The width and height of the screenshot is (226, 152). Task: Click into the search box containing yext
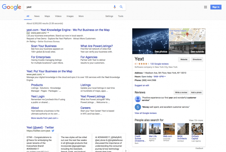click(68, 7)
